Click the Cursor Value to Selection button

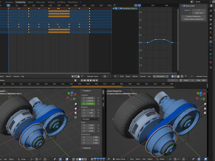click(193, 19)
